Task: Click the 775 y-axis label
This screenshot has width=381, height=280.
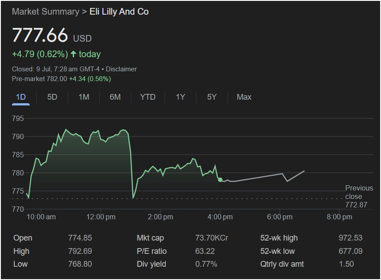Action: 18,191
